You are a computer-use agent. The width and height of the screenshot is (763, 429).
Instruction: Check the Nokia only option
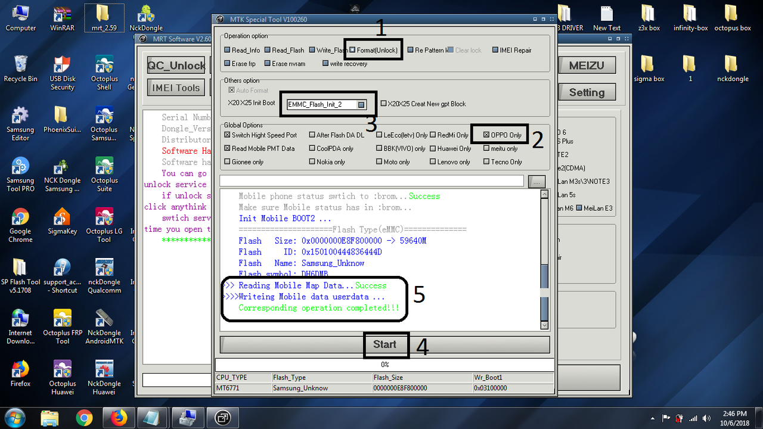pos(312,161)
